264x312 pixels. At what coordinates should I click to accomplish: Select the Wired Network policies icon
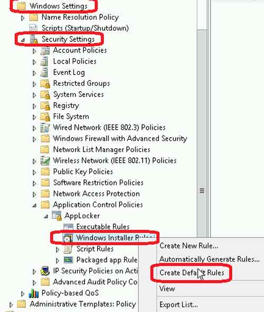point(45,128)
